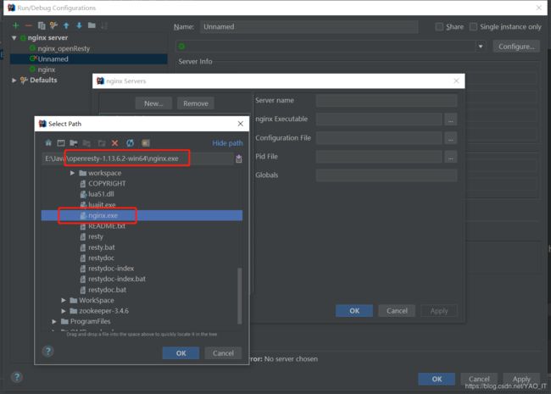Open edit defaults wrench icon in toolbar

click(x=53, y=25)
